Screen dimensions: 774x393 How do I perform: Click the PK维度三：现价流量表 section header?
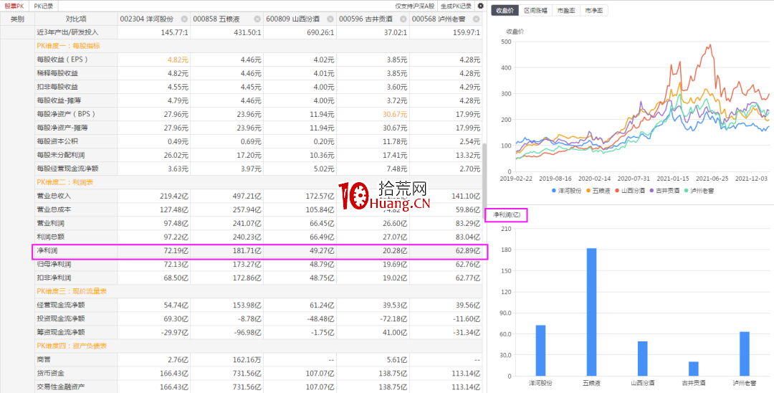72,291
